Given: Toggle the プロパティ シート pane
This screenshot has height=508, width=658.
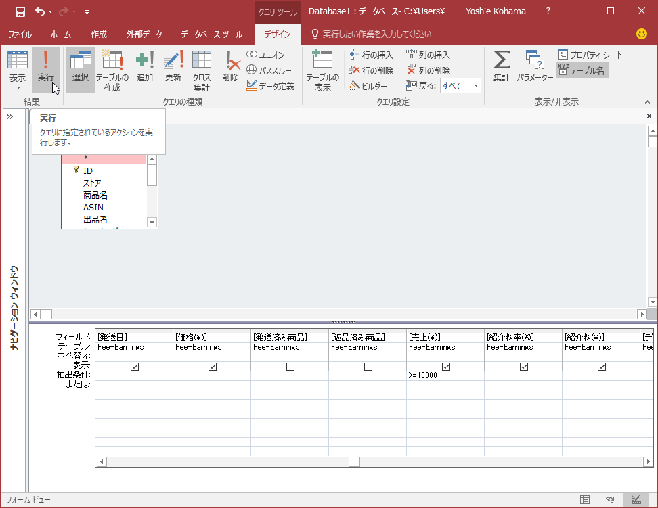Looking at the screenshot, I should pos(590,55).
